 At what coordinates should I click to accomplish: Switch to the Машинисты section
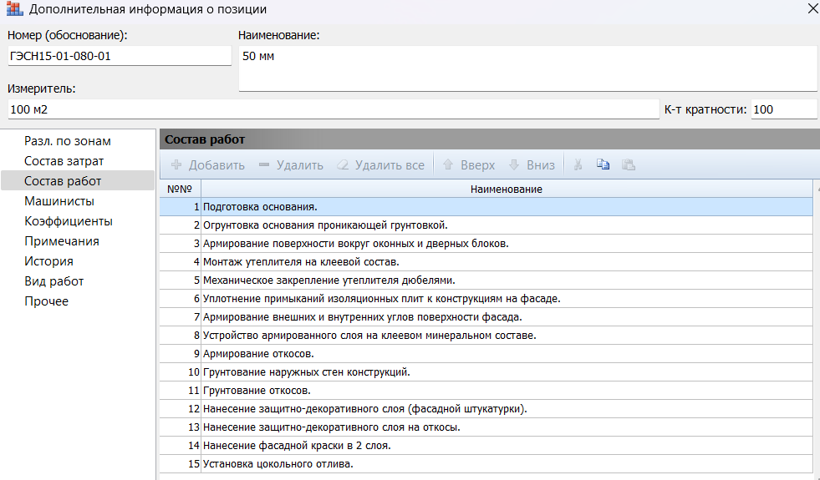[78, 201]
